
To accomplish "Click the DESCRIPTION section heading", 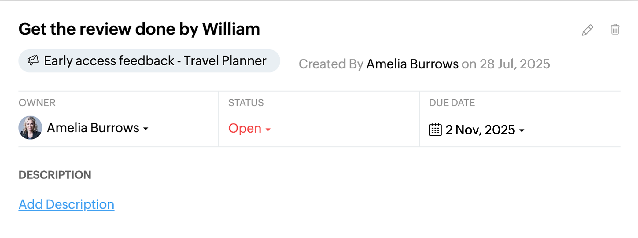I will point(55,175).
